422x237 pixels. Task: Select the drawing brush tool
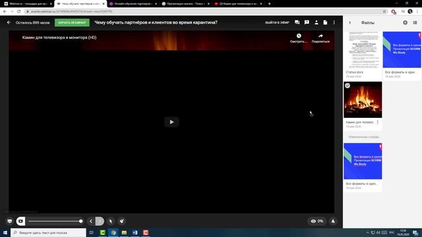pos(122,221)
